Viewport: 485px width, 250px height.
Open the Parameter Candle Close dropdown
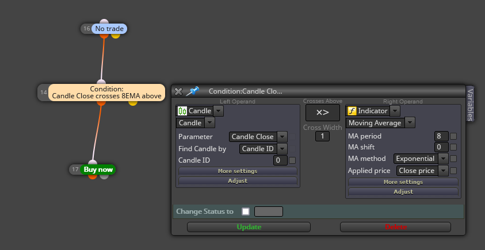click(282, 137)
